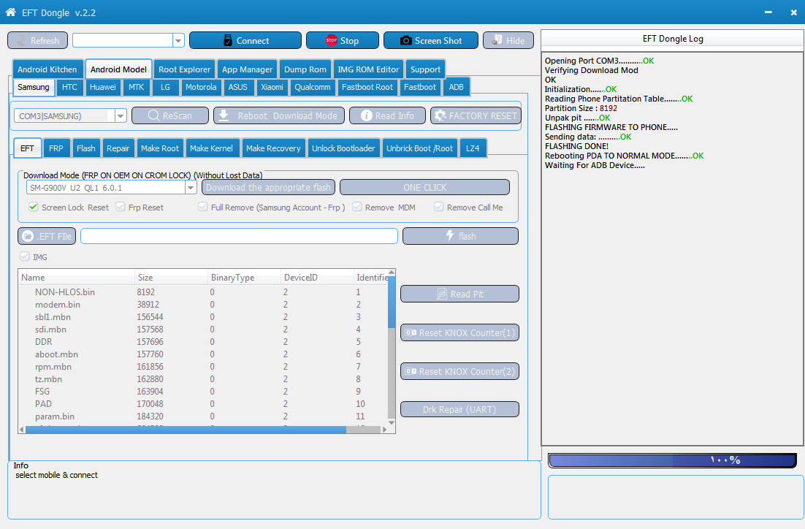Switch to Root Explorer tab
This screenshot has height=529, width=805.
pyautogui.click(x=184, y=69)
